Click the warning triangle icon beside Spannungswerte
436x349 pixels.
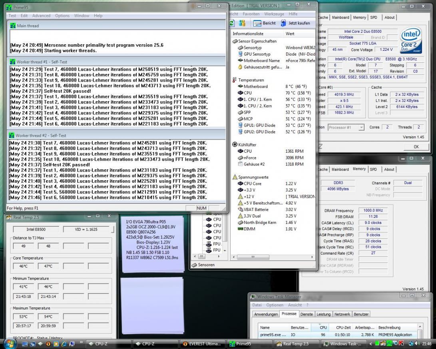tap(235, 177)
